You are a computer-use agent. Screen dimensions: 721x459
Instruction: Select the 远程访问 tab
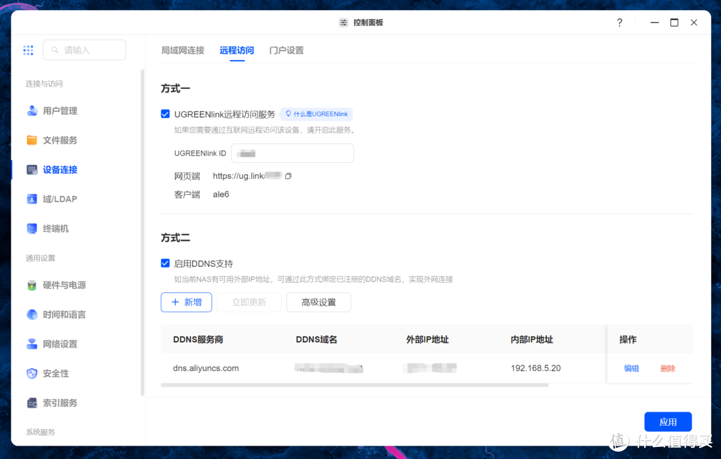pos(236,50)
